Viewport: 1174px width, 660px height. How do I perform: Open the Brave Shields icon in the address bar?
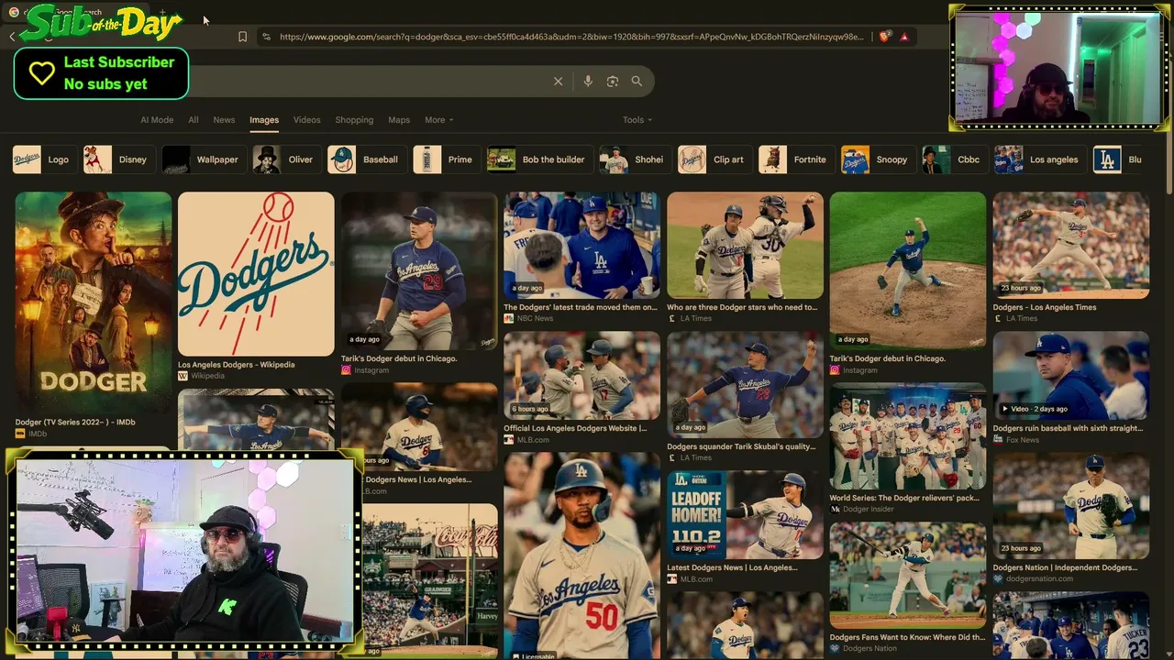click(884, 37)
